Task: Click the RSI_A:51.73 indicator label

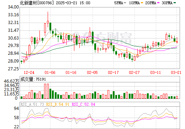Action: pyautogui.click(x=32, y=104)
